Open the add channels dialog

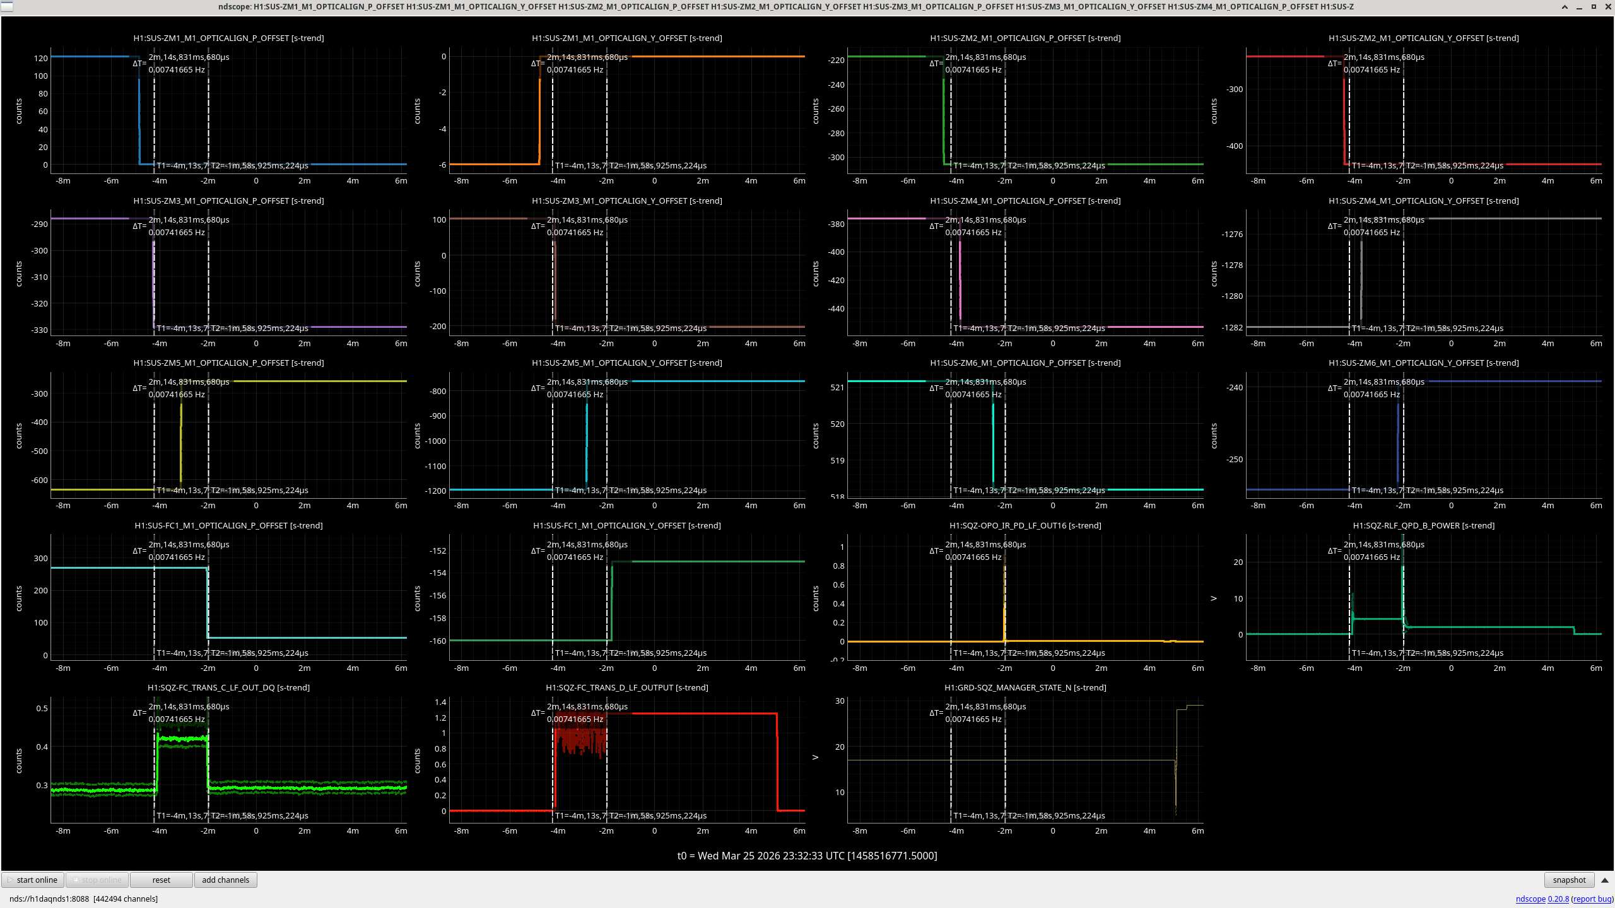(x=226, y=880)
